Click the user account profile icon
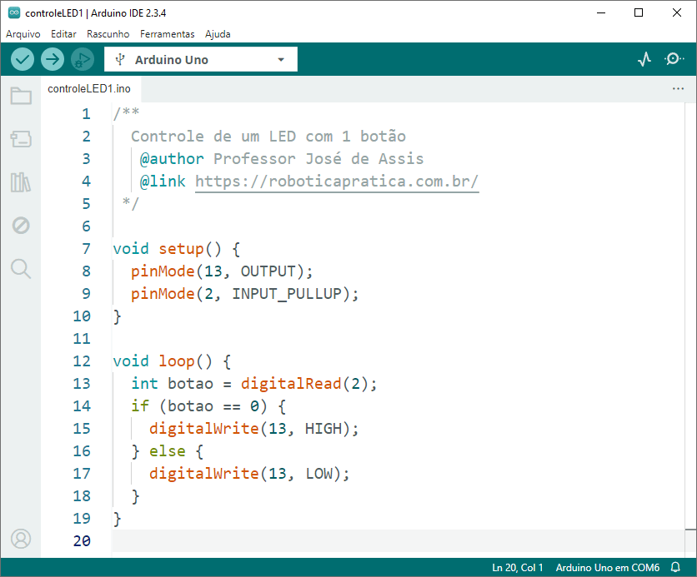The height and width of the screenshot is (577, 697). pyautogui.click(x=21, y=539)
